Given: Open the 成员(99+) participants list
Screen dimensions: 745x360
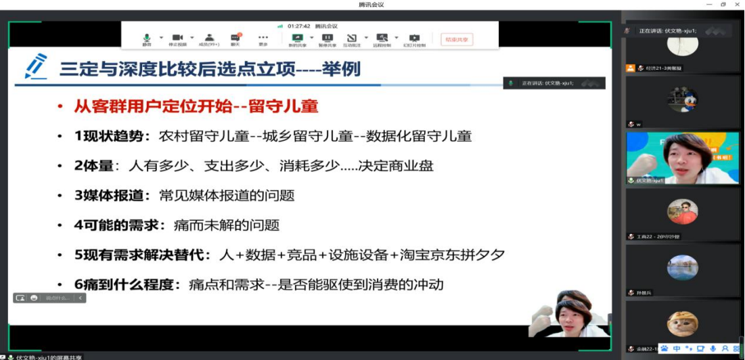Looking at the screenshot, I should click(x=209, y=40).
